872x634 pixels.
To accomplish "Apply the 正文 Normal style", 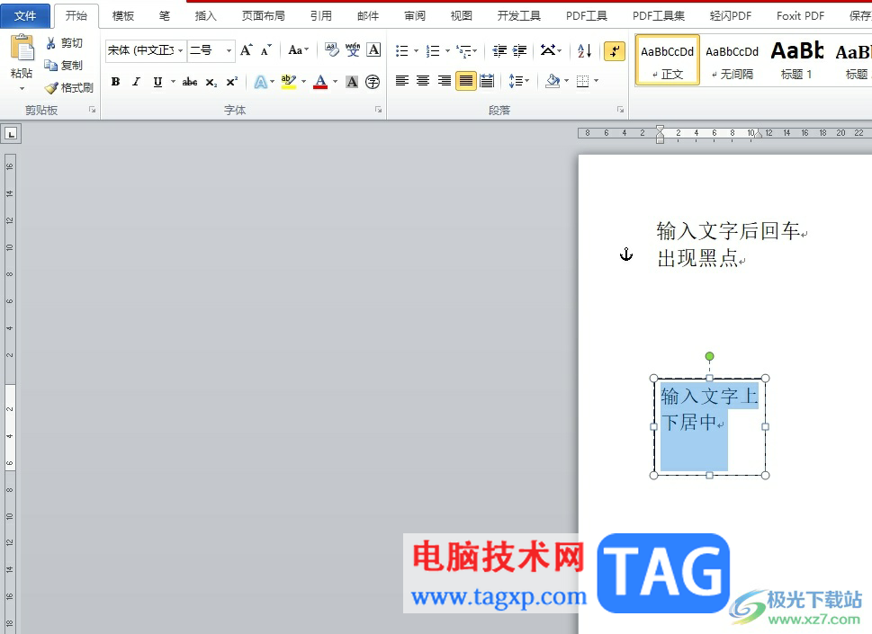I will click(668, 60).
